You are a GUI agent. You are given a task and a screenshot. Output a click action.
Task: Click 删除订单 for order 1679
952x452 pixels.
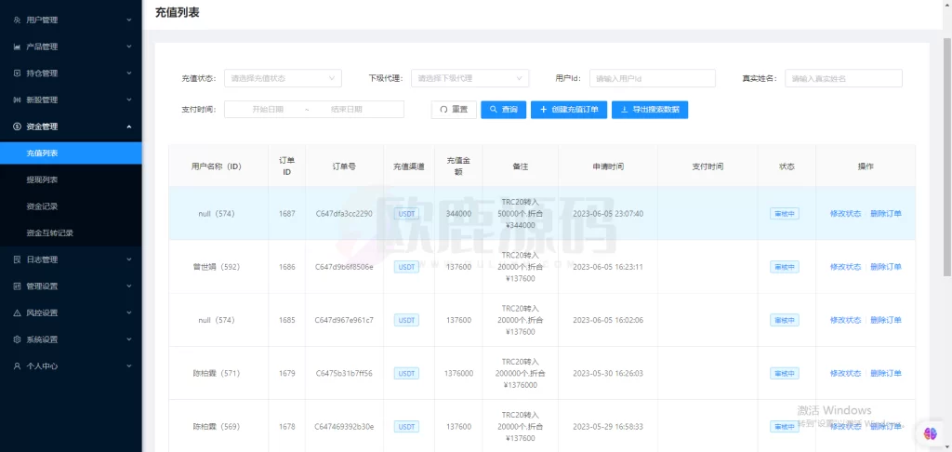click(x=886, y=373)
